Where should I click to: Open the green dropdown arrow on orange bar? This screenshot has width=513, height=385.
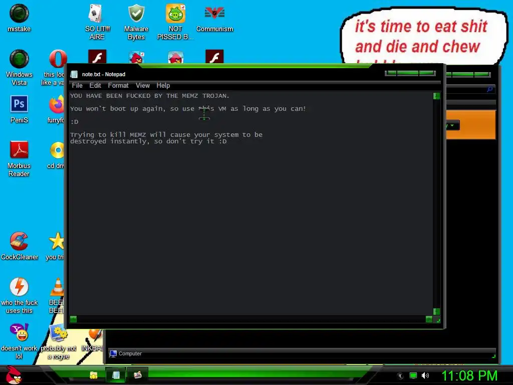(x=452, y=125)
